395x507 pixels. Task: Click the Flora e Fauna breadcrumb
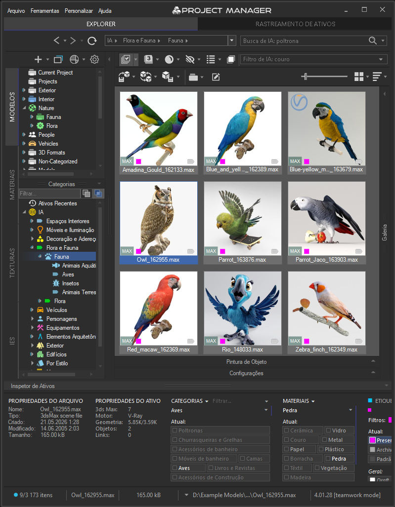coord(139,40)
